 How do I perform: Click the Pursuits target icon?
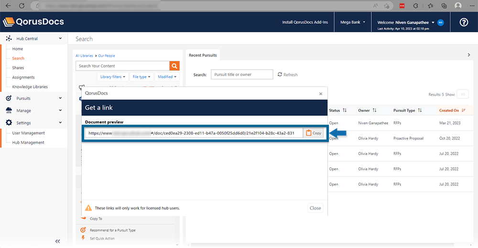tap(9, 98)
